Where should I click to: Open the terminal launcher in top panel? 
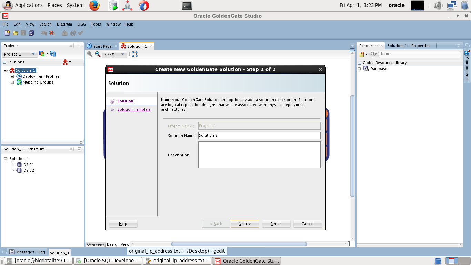187,5
